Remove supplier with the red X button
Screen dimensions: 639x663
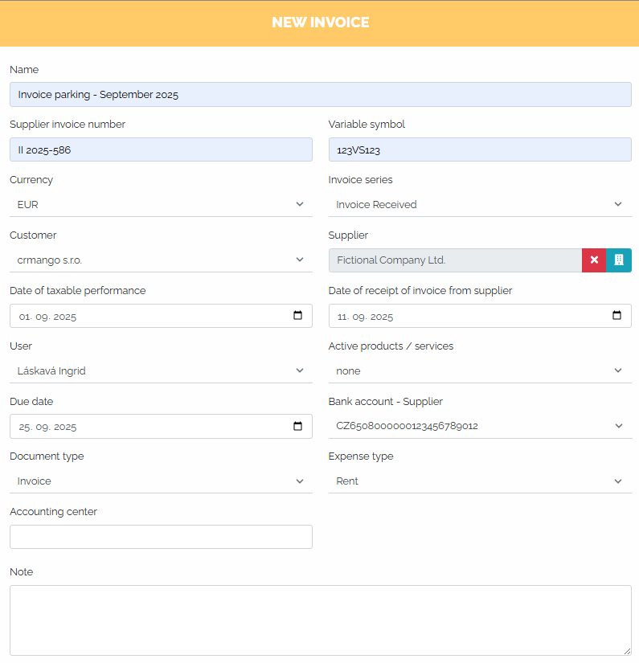pos(594,260)
